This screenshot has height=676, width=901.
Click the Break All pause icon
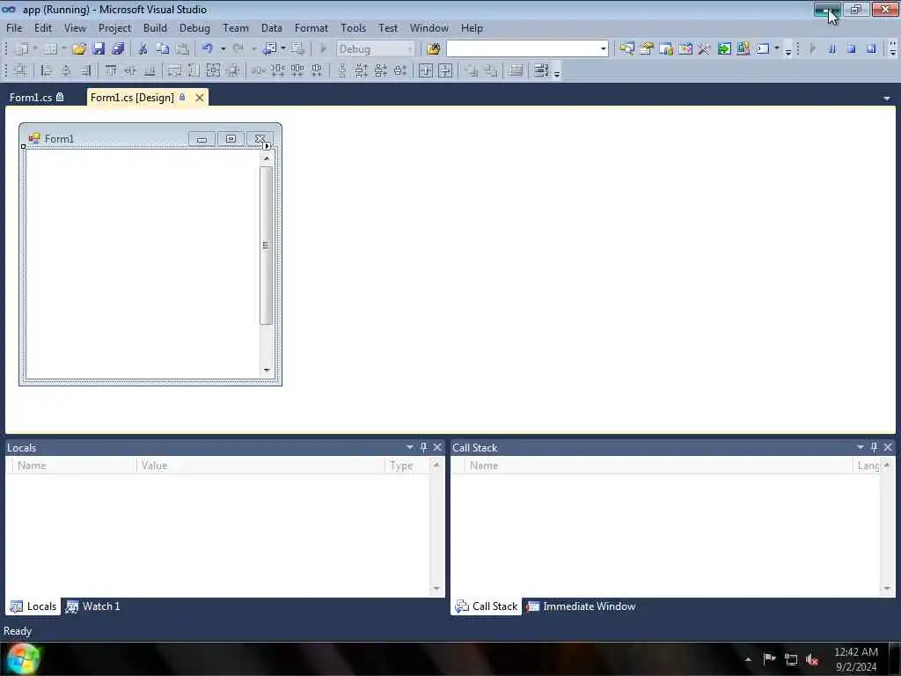832,49
